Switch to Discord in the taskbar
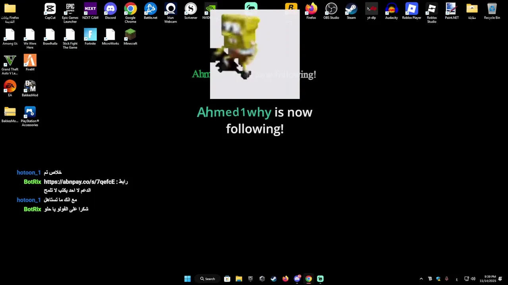508x285 pixels. point(297,279)
